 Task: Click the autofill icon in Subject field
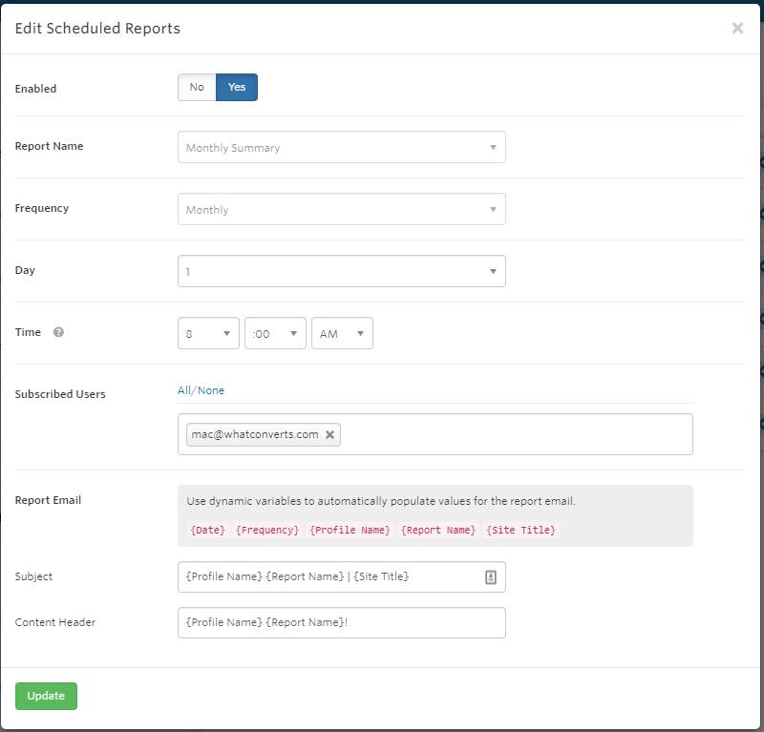pyautogui.click(x=491, y=577)
